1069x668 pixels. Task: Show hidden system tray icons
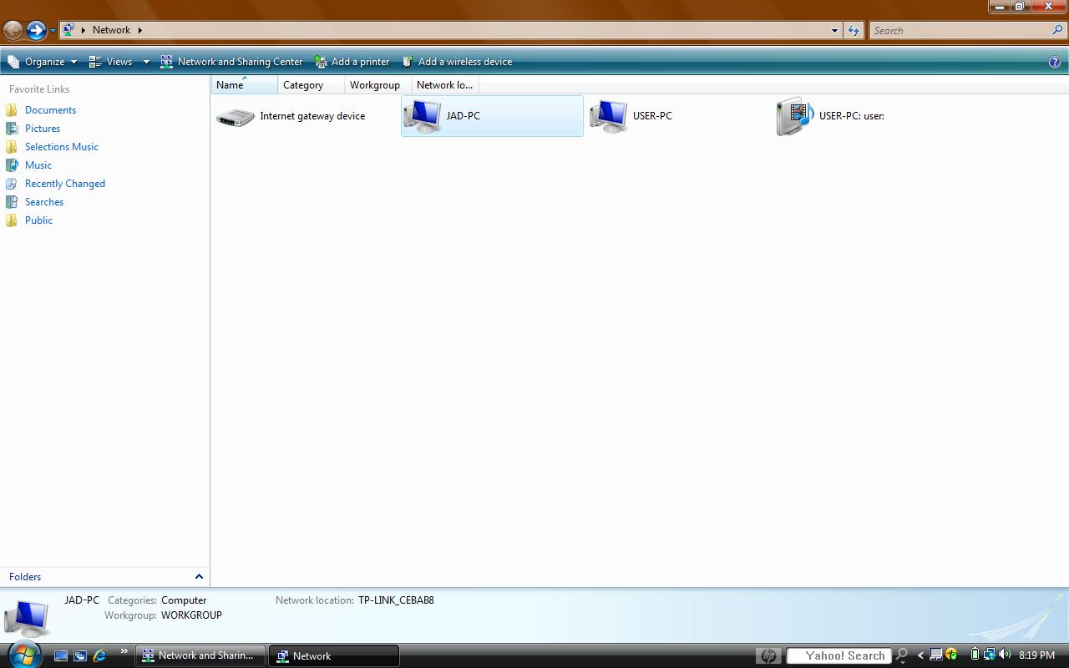[x=920, y=656]
